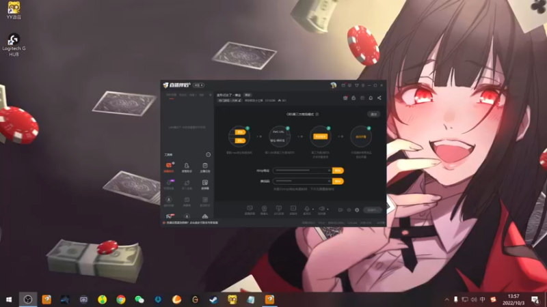Open the hamburger menu in the app title bar
This screenshot has width=547, height=307.
click(363, 85)
